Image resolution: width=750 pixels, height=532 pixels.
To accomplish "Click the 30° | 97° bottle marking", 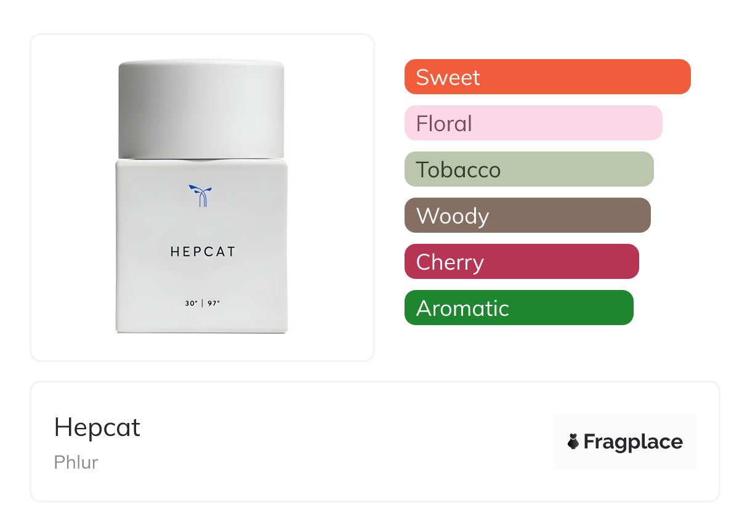I will tap(202, 303).
